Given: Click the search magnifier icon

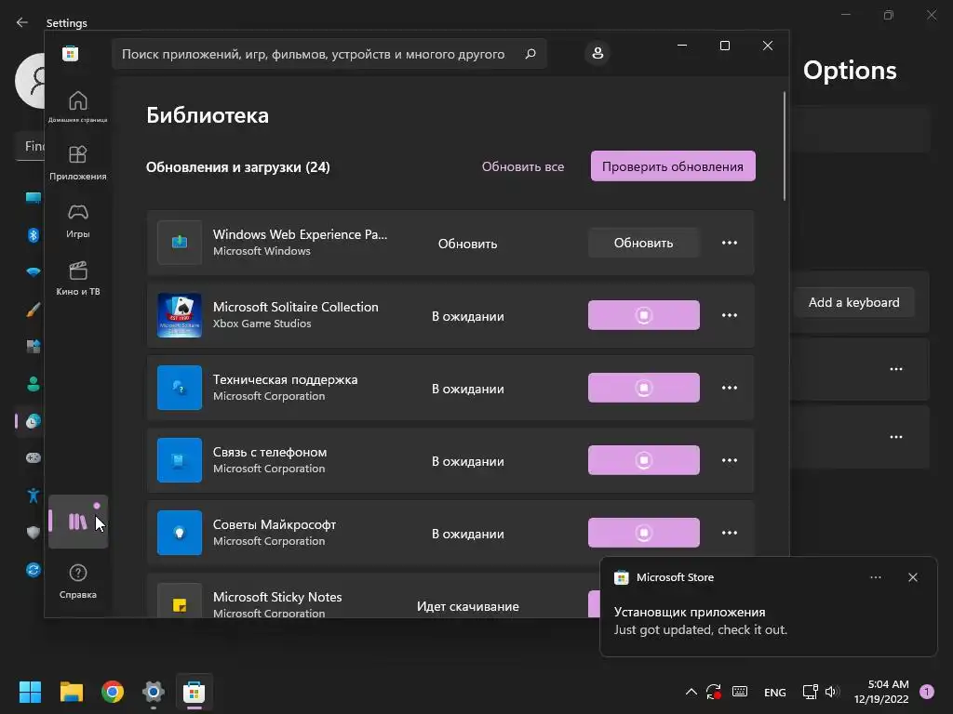Looking at the screenshot, I should click(x=530, y=54).
